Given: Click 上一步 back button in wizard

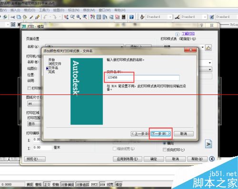Looking at the screenshot, I should click(x=140, y=134).
